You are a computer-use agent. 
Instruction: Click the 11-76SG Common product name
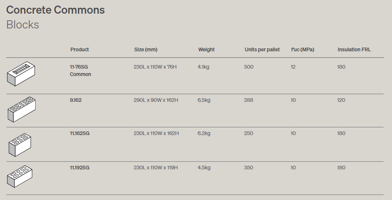[80, 70]
